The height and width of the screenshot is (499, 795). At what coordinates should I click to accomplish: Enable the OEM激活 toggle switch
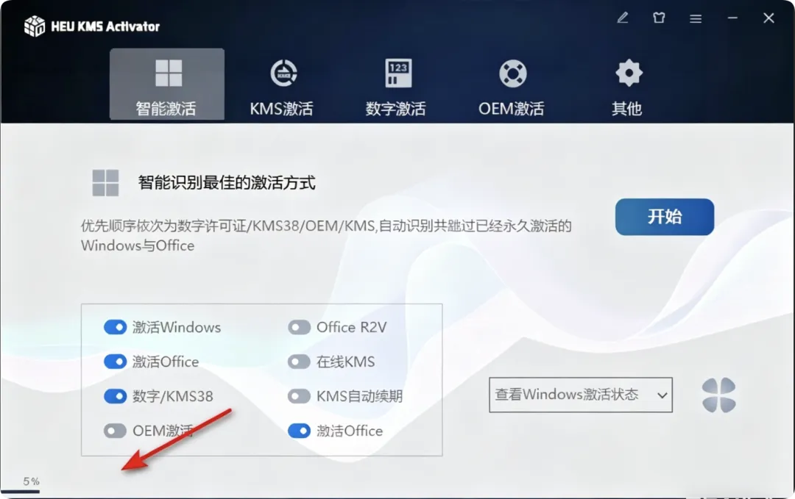(x=115, y=431)
